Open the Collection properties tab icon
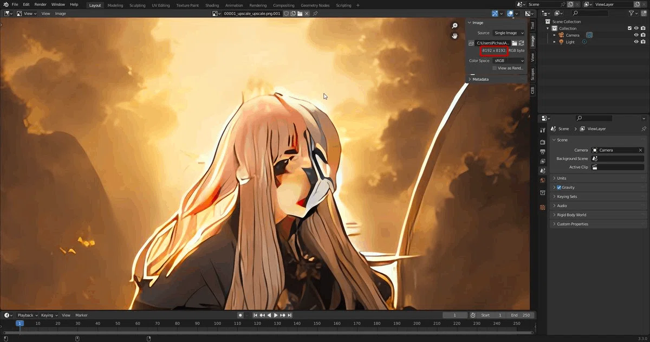The image size is (650, 342). pos(543,192)
